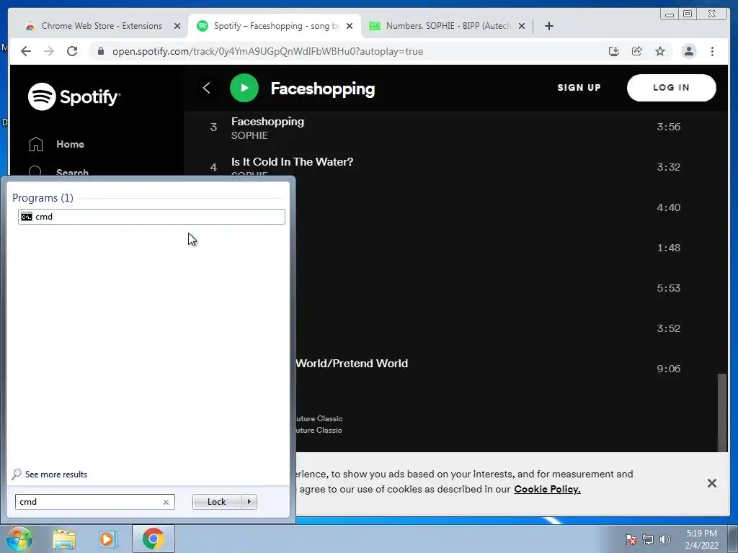Go back in Chrome browser
Viewport: 738px width, 553px height.
pyautogui.click(x=26, y=51)
